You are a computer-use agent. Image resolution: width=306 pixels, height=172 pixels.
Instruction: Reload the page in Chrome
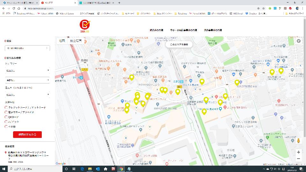(x=14, y=8)
